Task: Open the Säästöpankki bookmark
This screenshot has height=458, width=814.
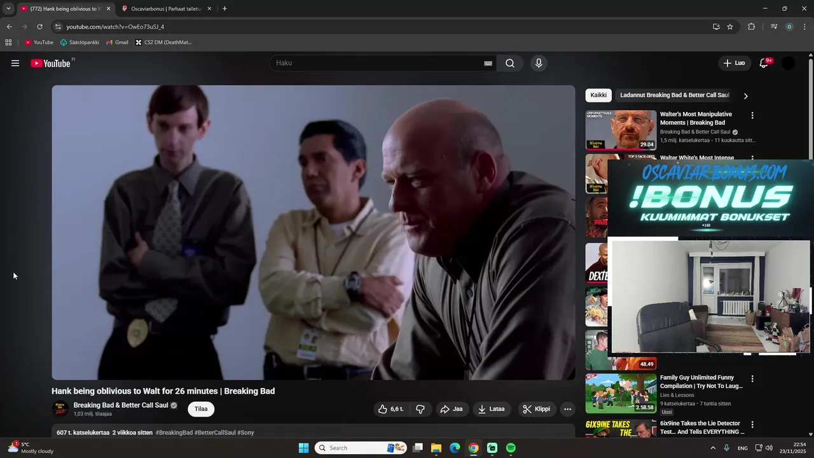Action: [x=79, y=43]
